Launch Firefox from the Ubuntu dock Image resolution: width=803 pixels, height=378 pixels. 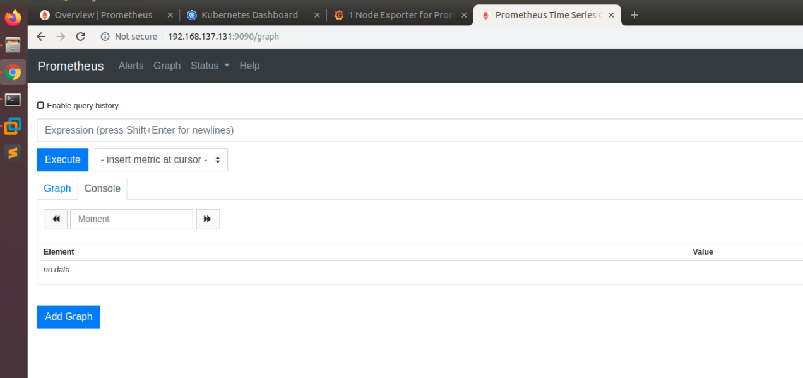point(13,17)
